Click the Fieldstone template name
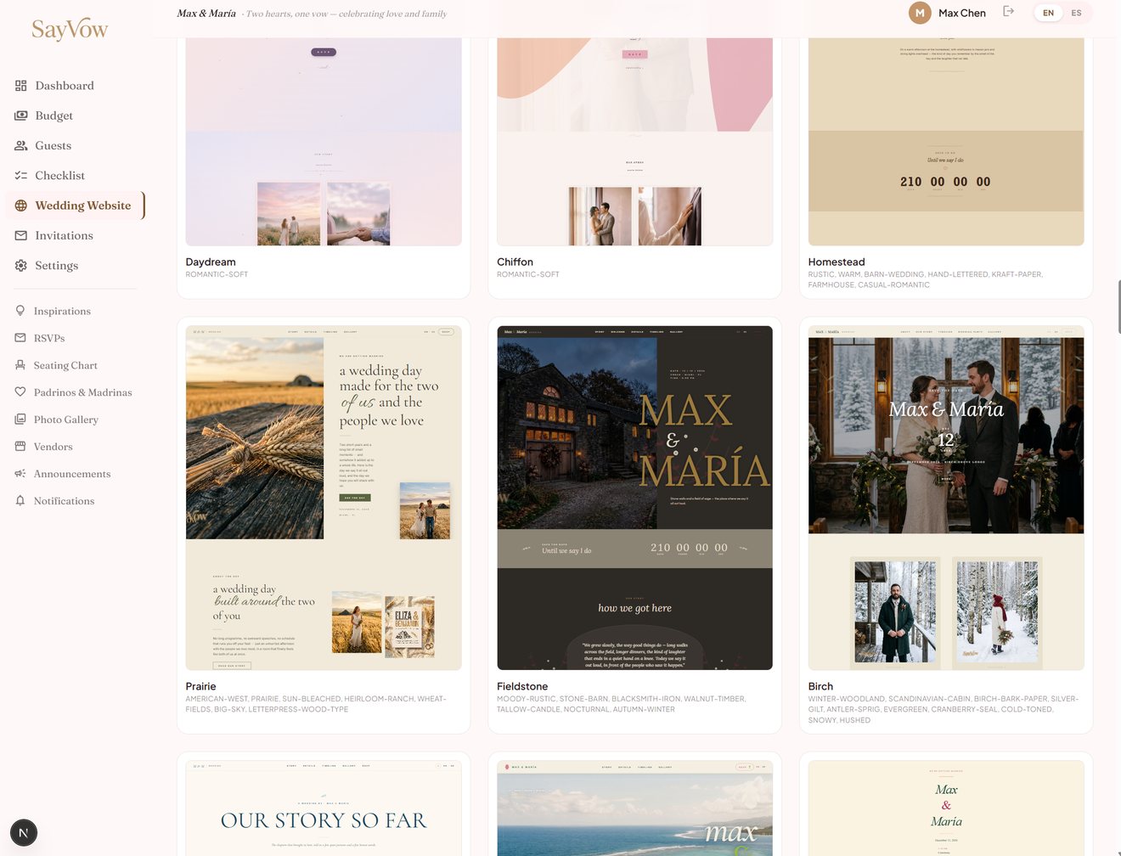Image resolution: width=1121 pixels, height=856 pixels. click(x=522, y=687)
